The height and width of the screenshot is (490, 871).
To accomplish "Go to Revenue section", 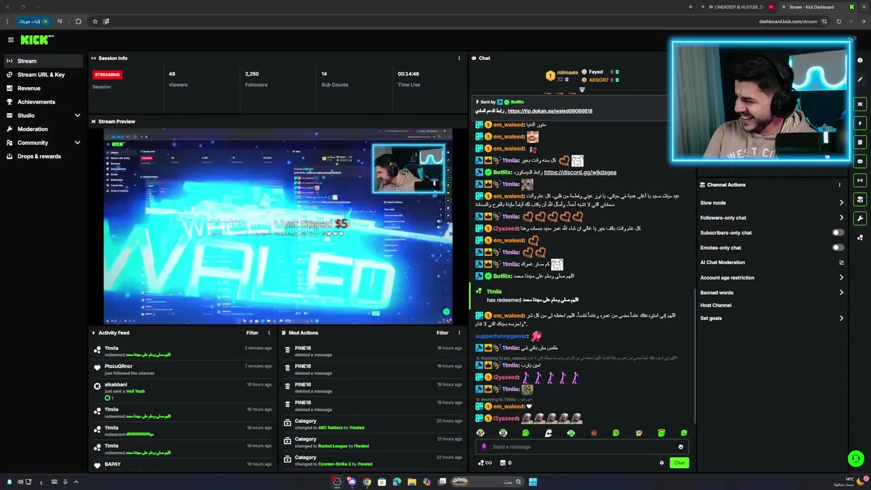I will (44, 88).
